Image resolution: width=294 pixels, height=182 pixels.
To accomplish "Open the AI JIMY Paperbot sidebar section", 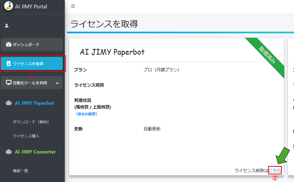I will [35, 103].
